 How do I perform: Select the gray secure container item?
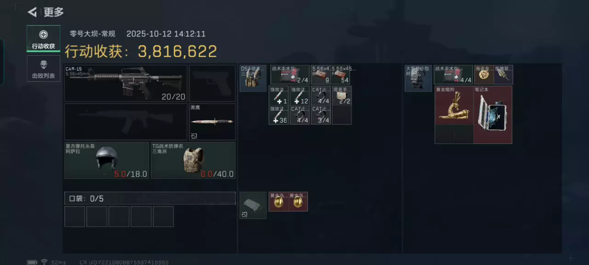coord(253,205)
